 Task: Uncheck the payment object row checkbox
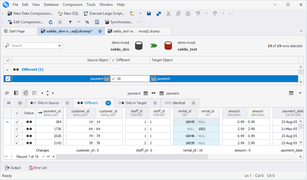8,79
